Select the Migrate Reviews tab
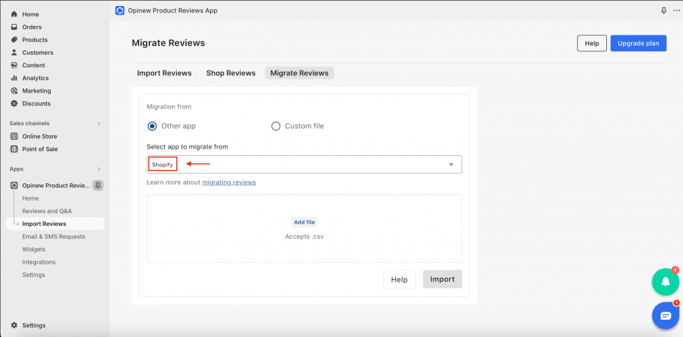The width and height of the screenshot is (683, 337). (x=299, y=73)
